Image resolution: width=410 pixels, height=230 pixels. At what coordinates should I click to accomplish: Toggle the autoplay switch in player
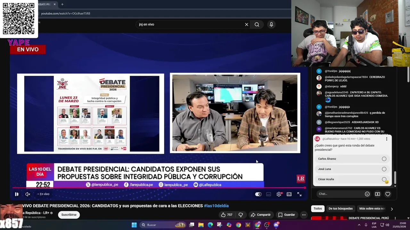click(258, 194)
